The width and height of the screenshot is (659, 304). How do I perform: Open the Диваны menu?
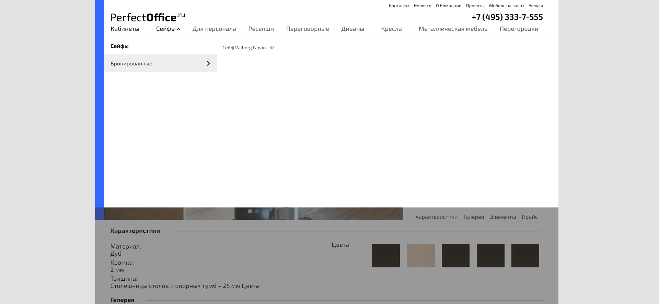(x=353, y=29)
